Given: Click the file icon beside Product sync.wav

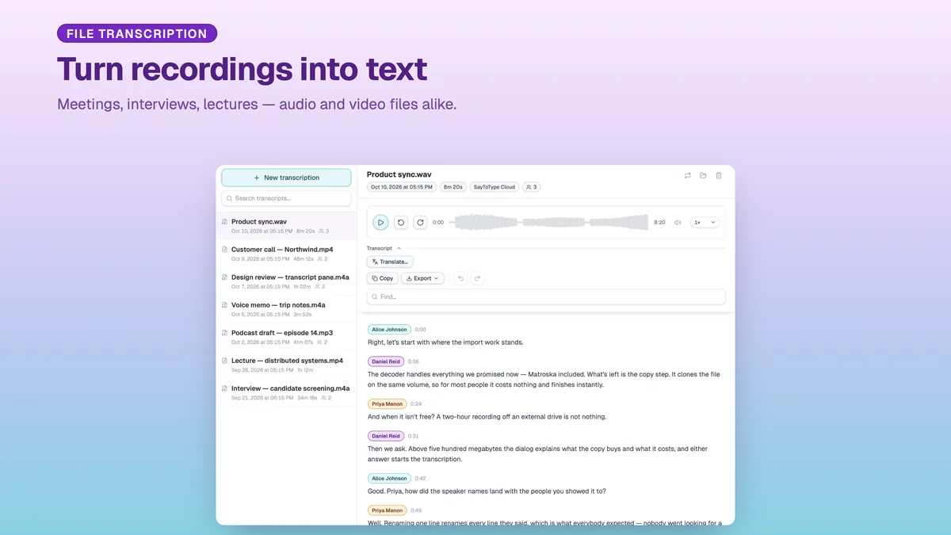Looking at the screenshot, I should click(x=224, y=222).
